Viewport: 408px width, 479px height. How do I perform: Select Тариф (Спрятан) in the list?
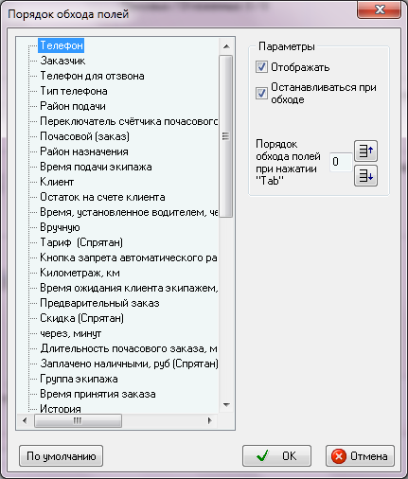pos(81,242)
